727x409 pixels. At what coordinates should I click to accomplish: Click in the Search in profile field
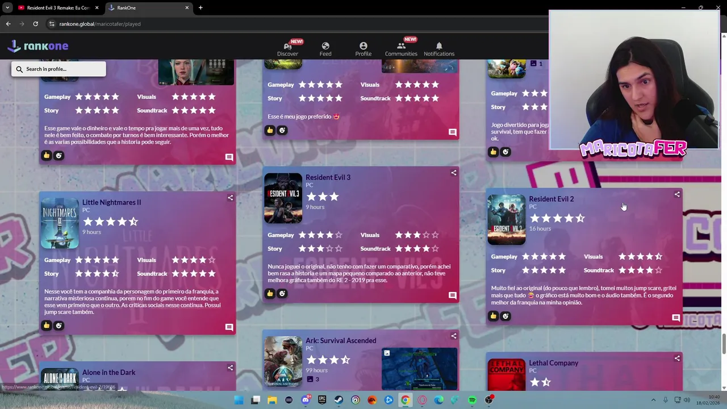(59, 69)
